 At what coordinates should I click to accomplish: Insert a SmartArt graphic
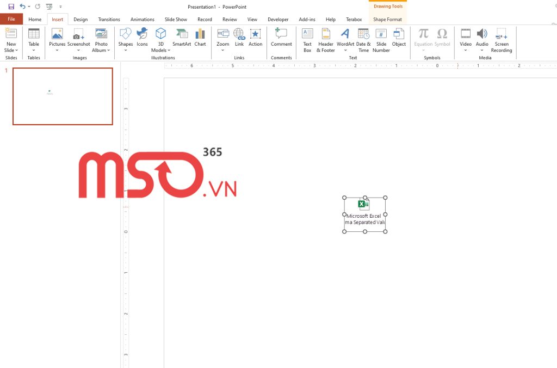tap(182, 37)
